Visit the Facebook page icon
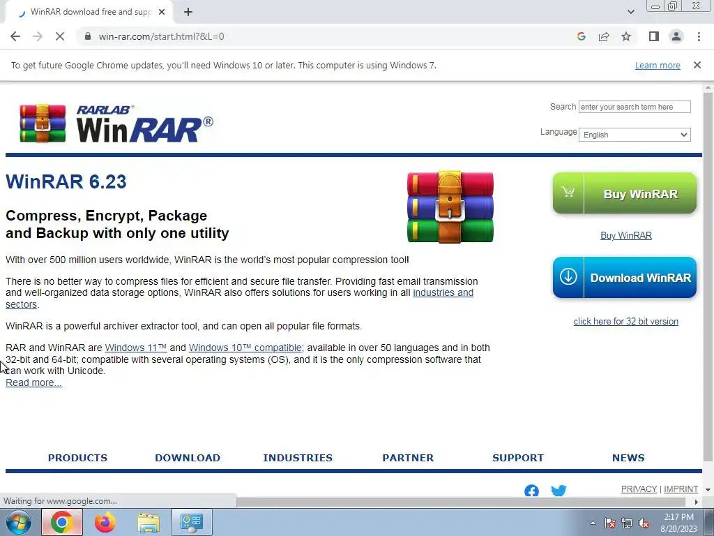This screenshot has width=714, height=536. [x=531, y=491]
